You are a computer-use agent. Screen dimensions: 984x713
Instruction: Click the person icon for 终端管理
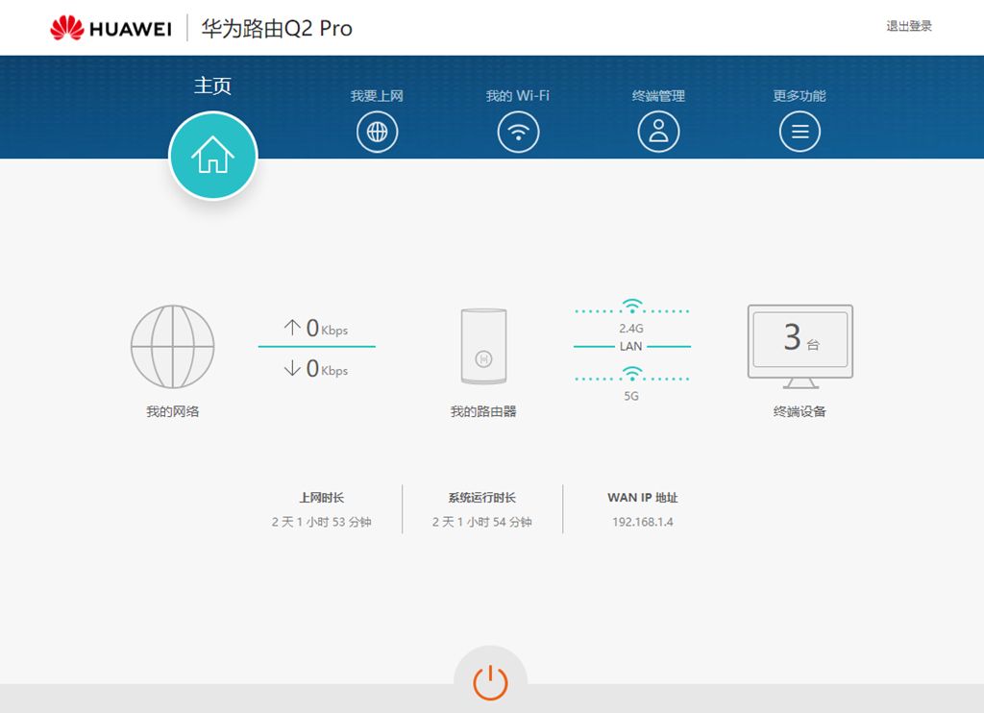pyautogui.click(x=658, y=132)
